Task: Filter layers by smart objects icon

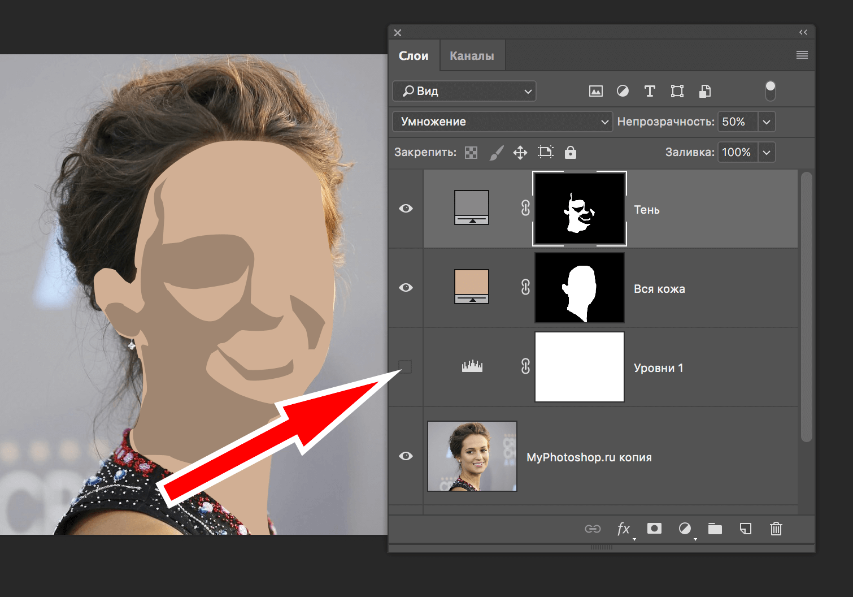Action: 704,91
